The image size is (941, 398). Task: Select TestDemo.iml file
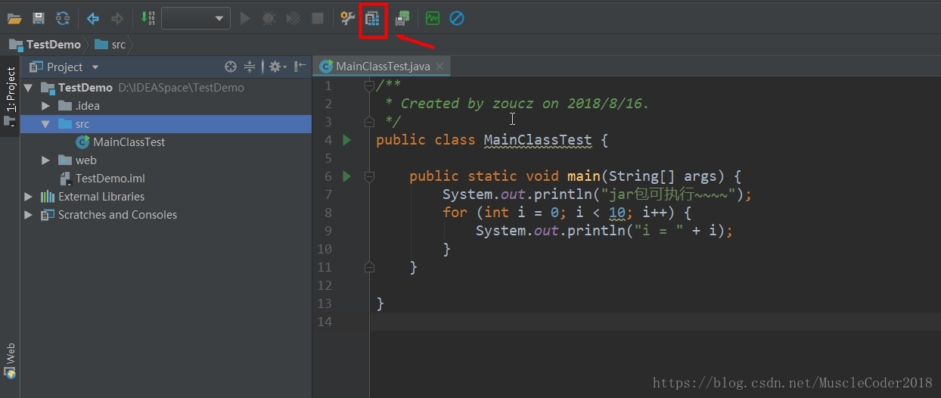[x=166, y=179]
